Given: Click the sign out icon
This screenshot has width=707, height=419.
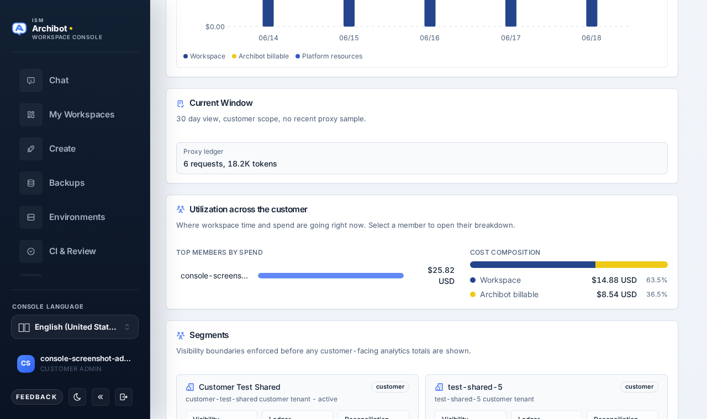Looking at the screenshot, I should click(124, 397).
